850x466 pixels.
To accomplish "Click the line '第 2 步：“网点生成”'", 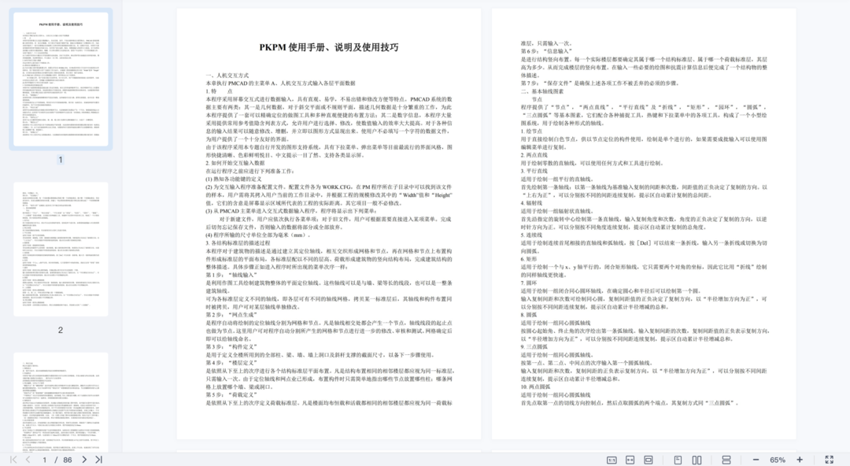I will coord(231,315).
